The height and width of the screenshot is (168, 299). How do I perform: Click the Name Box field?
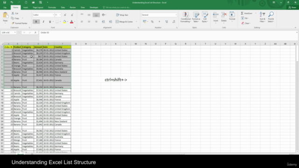pyautogui.click(x=8, y=33)
